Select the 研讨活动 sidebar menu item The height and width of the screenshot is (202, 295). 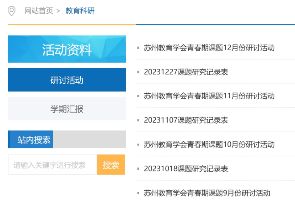[67, 80]
